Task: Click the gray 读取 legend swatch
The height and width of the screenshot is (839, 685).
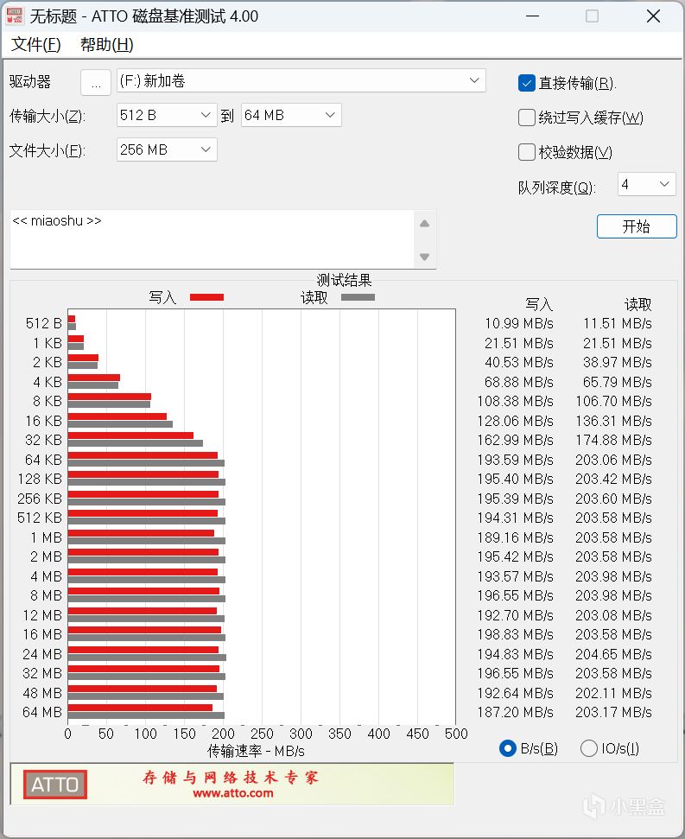Action: point(358,297)
